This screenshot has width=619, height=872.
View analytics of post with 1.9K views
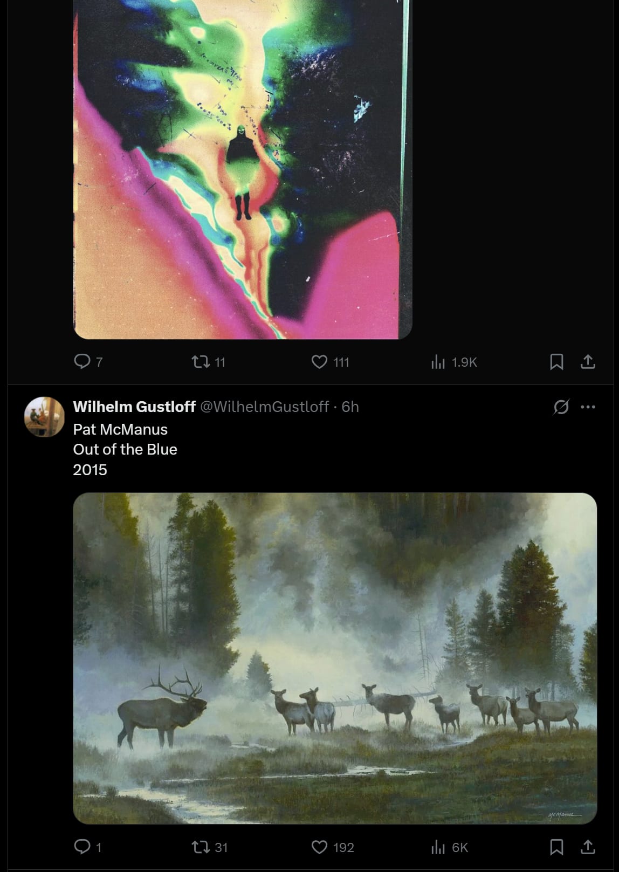[438, 362]
